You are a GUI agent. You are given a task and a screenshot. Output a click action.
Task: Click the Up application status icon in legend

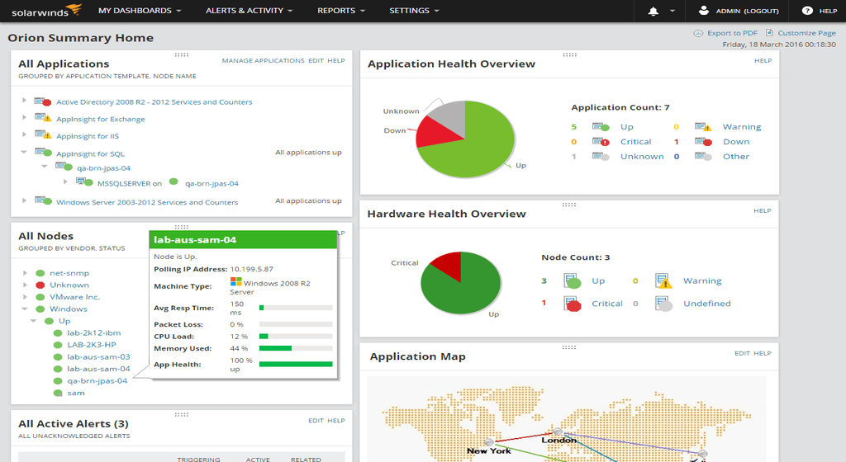tap(601, 126)
